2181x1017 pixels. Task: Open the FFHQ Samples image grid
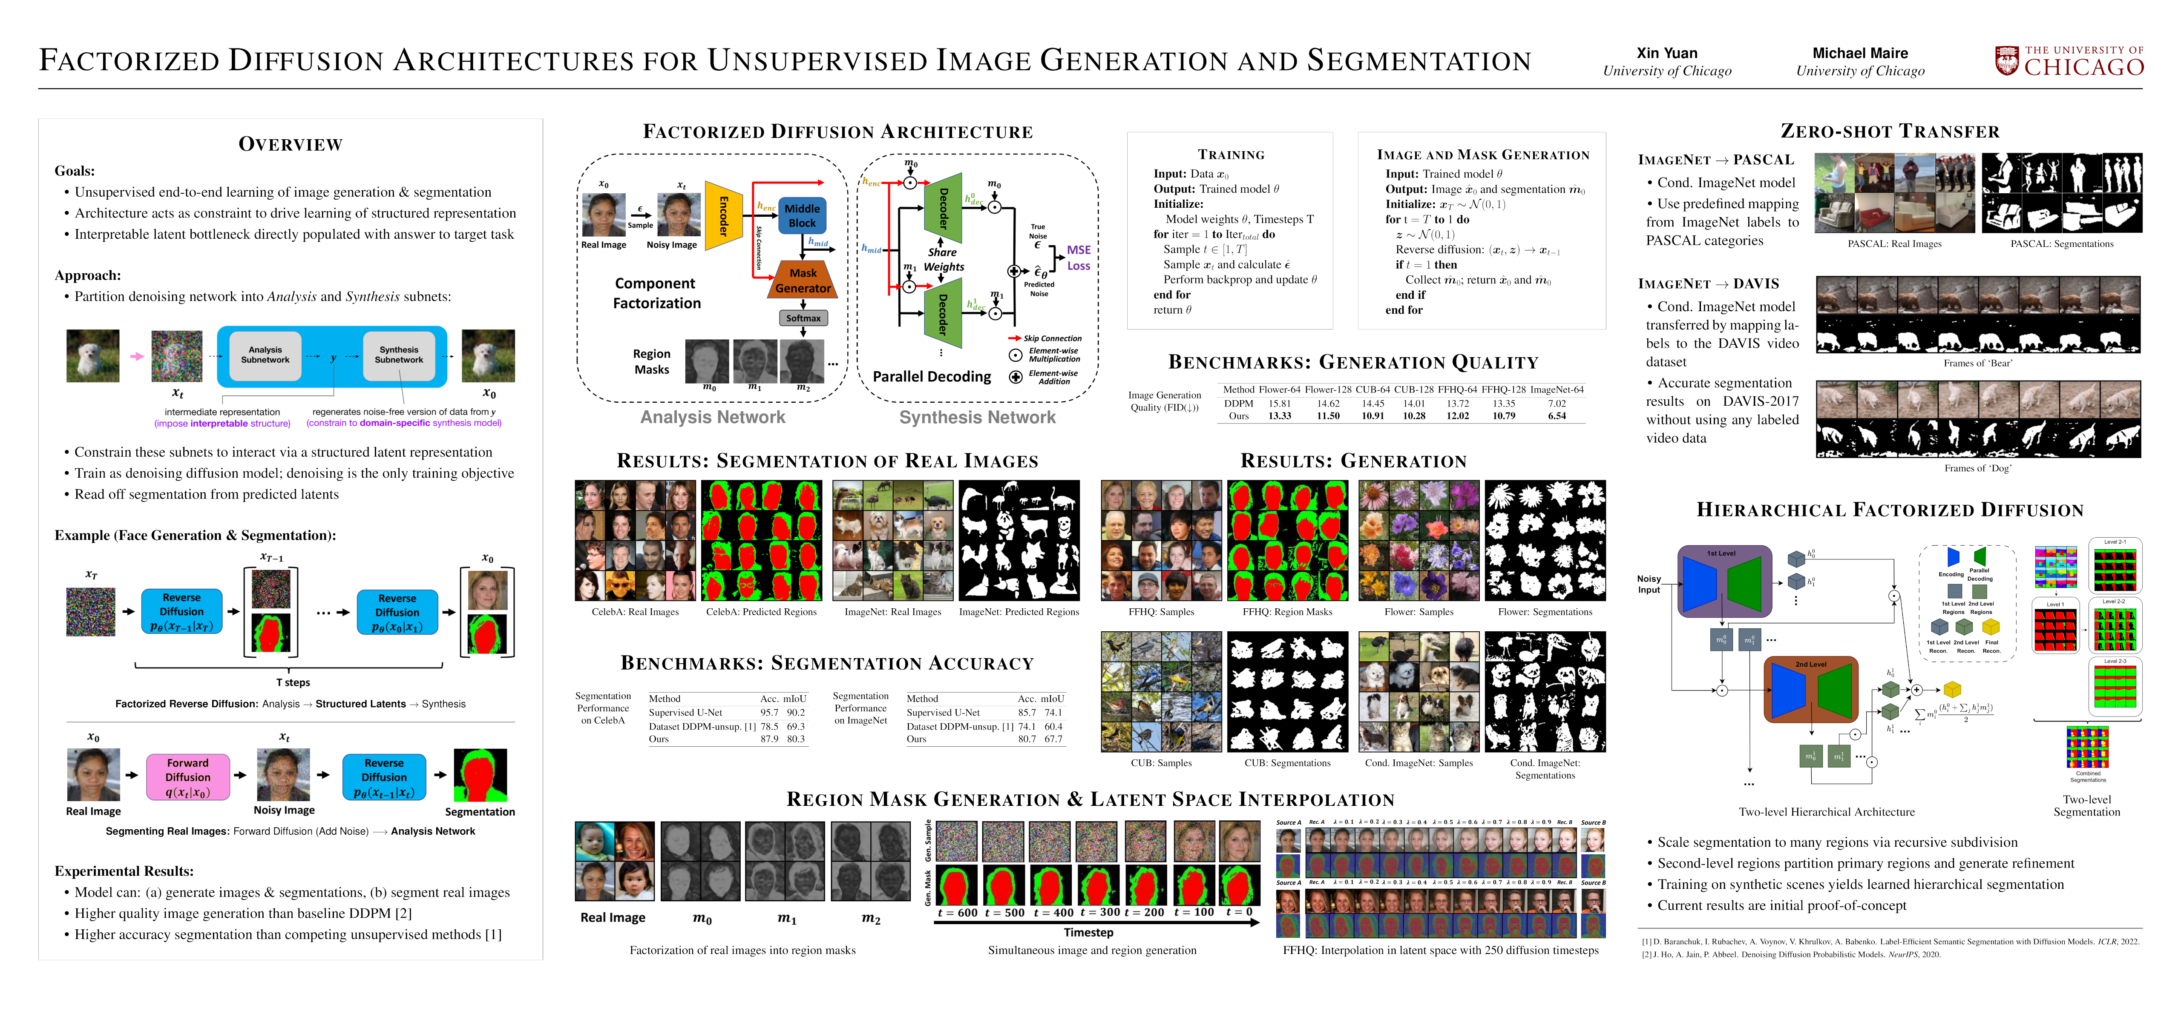pyautogui.click(x=1161, y=540)
